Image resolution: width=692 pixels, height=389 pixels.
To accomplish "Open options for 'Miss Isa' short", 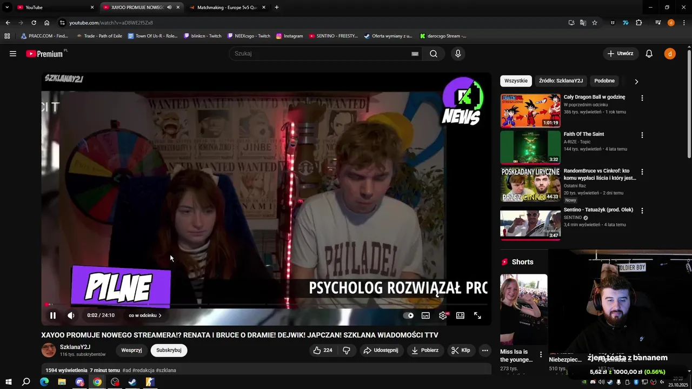I will 541,355.
